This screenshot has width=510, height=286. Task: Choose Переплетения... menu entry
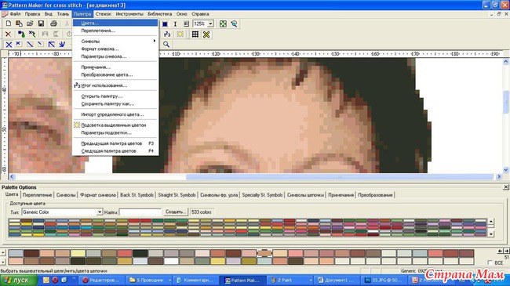[115, 31]
